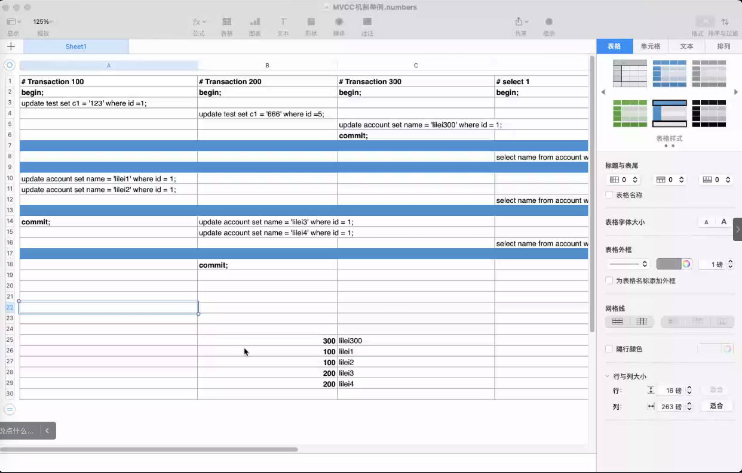Show previous table styles with left arrow
This screenshot has width=742, height=473.
[x=603, y=92]
